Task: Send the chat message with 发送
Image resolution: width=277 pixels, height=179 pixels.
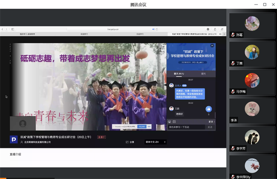Action: (x=210, y=127)
